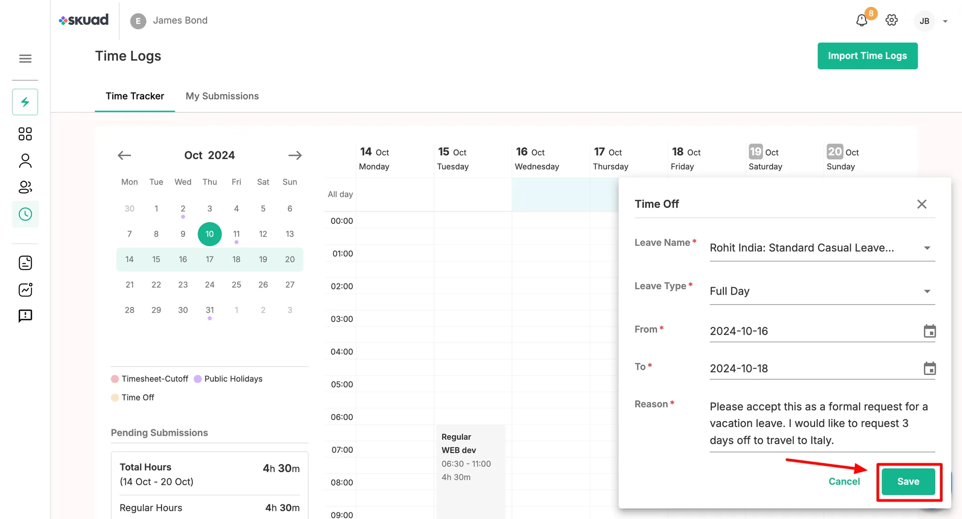The image size is (962, 519).
Task: Open the team members sidebar icon
Action: [x=25, y=187]
